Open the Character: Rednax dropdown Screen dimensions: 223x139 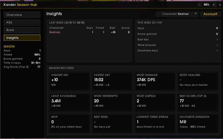click(x=177, y=14)
